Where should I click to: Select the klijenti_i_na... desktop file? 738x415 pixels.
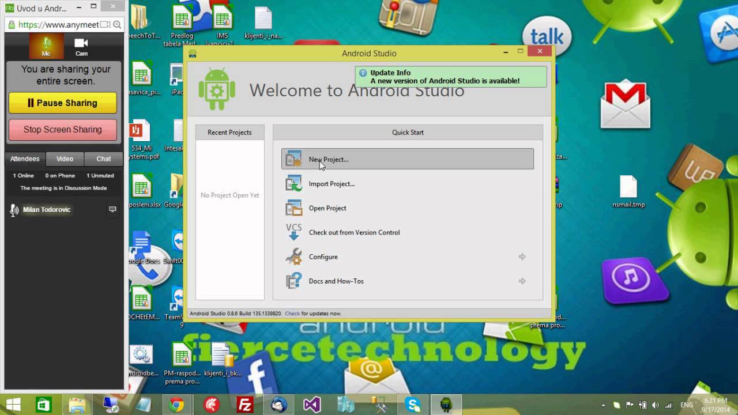(x=263, y=24)
